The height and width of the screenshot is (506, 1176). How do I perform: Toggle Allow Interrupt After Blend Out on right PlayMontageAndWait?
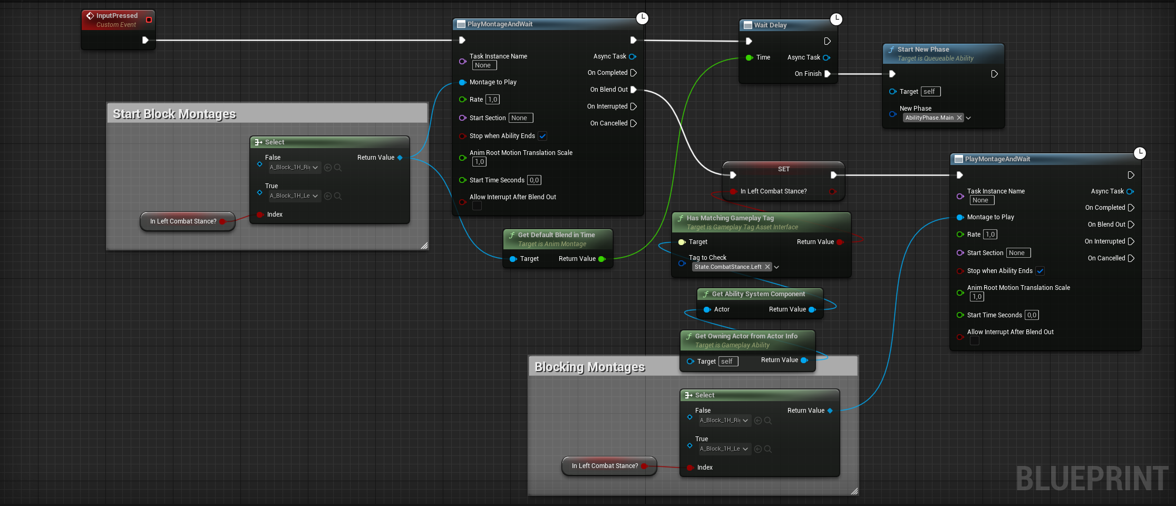tap(975, 341)
